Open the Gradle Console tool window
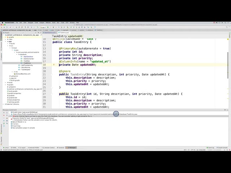The image size is (231, 173). click(x=222, y=147)
